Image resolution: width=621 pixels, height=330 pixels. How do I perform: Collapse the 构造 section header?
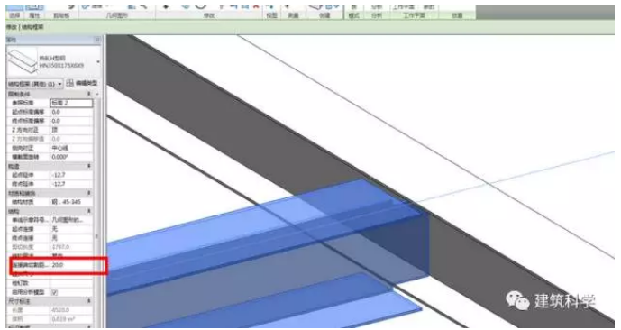pos(89,166)
